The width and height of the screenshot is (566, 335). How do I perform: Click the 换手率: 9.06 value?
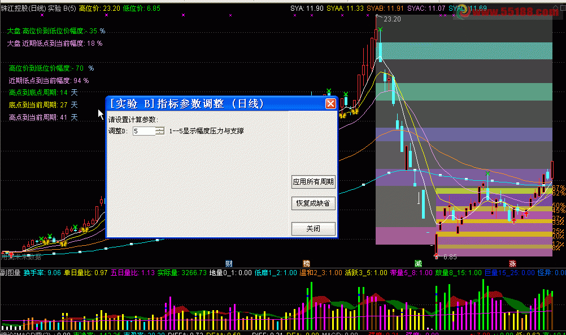tap(42, 273)
